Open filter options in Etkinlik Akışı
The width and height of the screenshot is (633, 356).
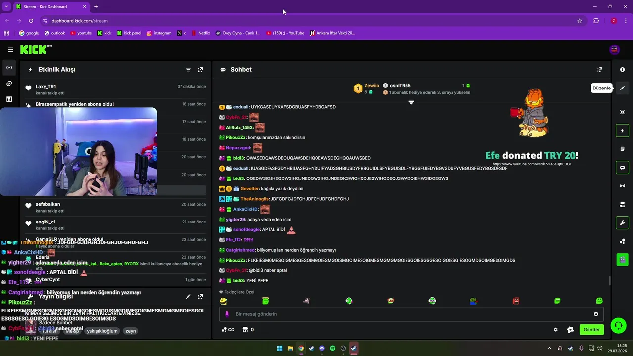(x=188, y=70)
